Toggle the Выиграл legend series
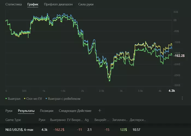This screenshot has width=191, height=136. (13, 99)
